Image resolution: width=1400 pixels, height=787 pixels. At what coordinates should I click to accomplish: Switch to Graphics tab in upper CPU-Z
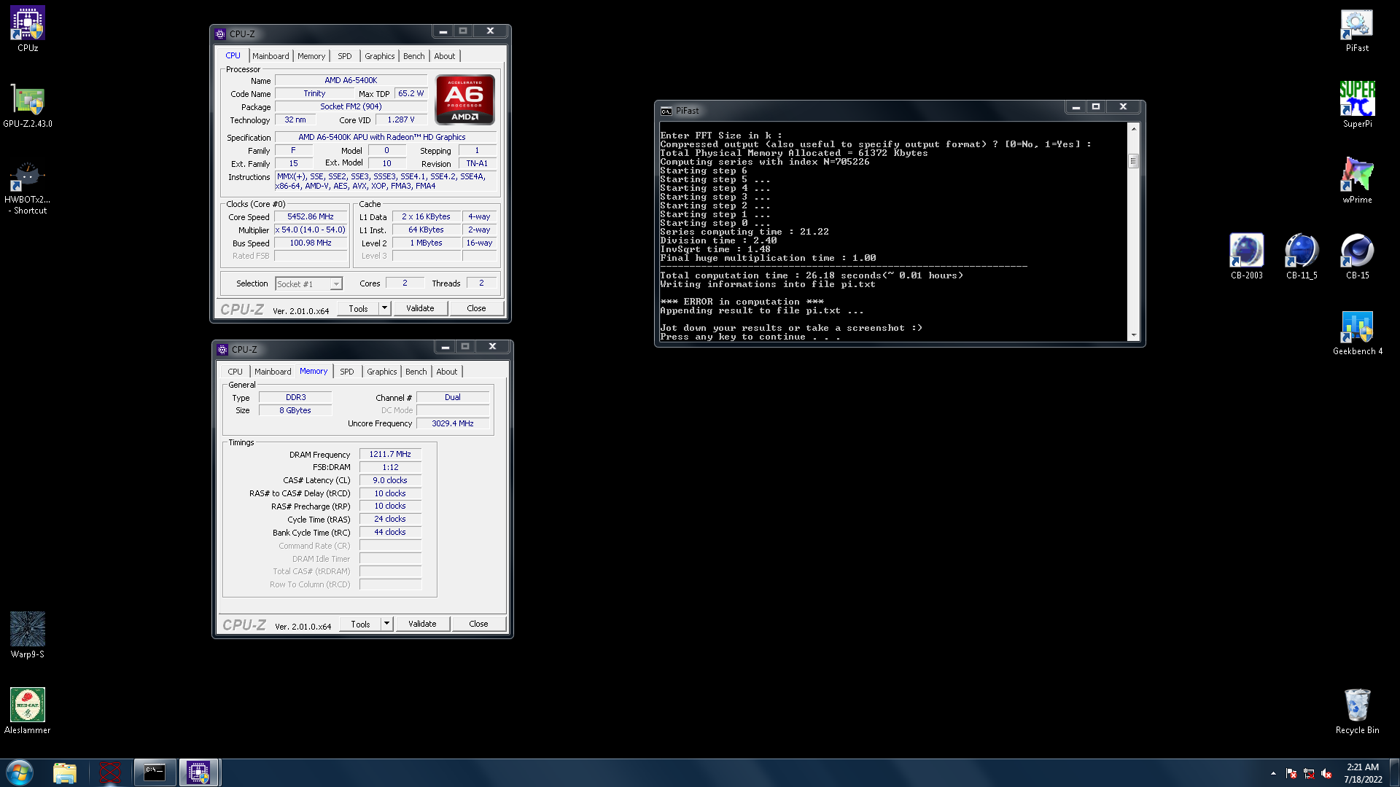(379, 56)
